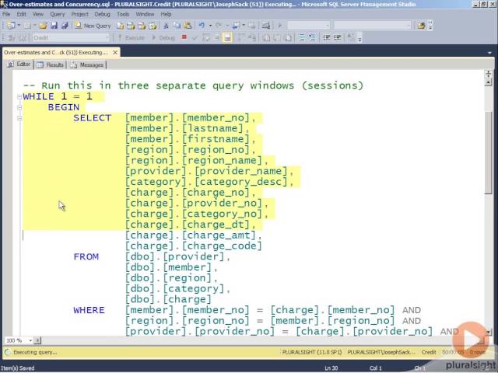
Task: Open the Redo history dropdown arrow
Action: tap(227, 26)
